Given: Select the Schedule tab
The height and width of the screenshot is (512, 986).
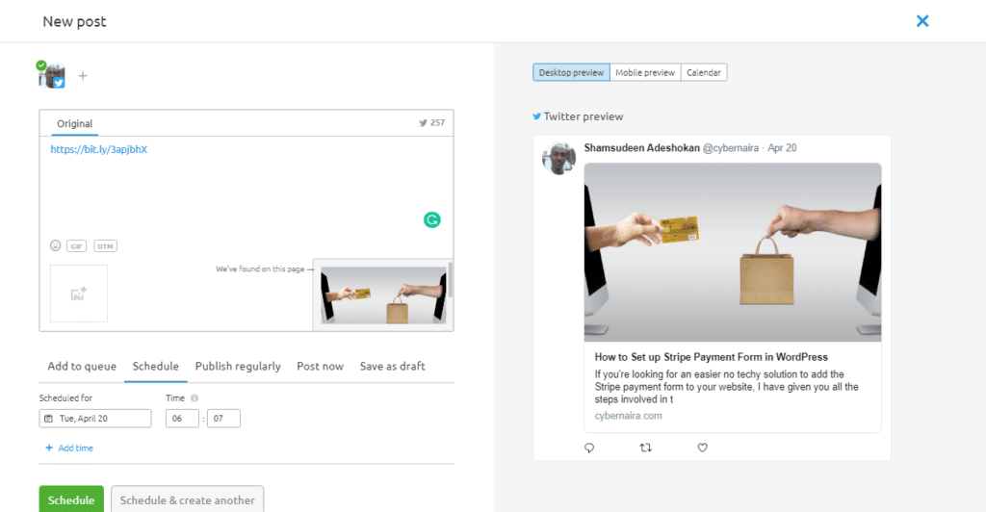Looking at the screenshot, I should click(x=155, y=367).
